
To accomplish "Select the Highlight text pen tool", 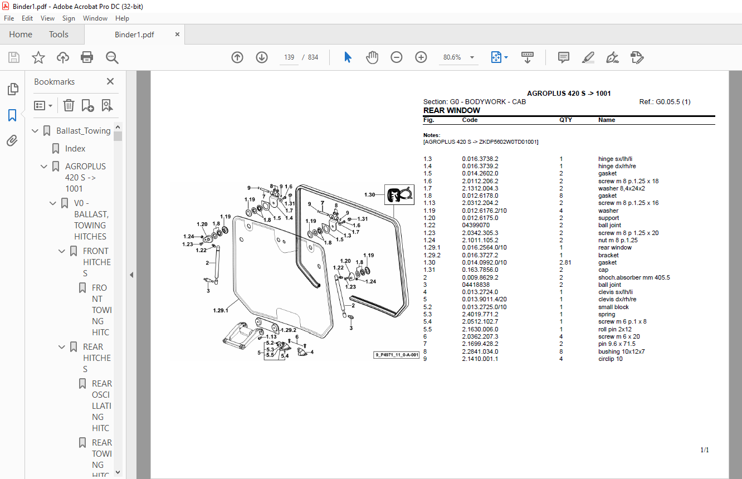I will click(588, 57).
